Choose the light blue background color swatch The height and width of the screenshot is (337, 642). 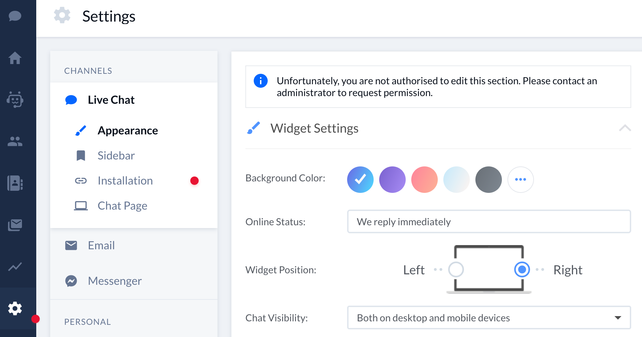(x=457, y=180)
